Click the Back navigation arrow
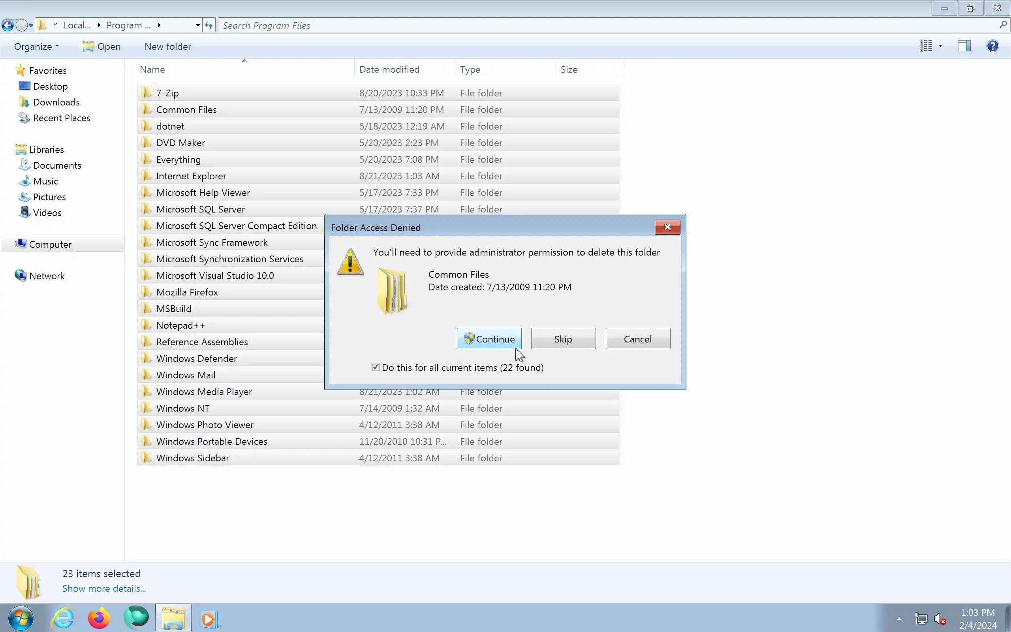The width and height of the screenshot is (1011, 632). (8, 26)
